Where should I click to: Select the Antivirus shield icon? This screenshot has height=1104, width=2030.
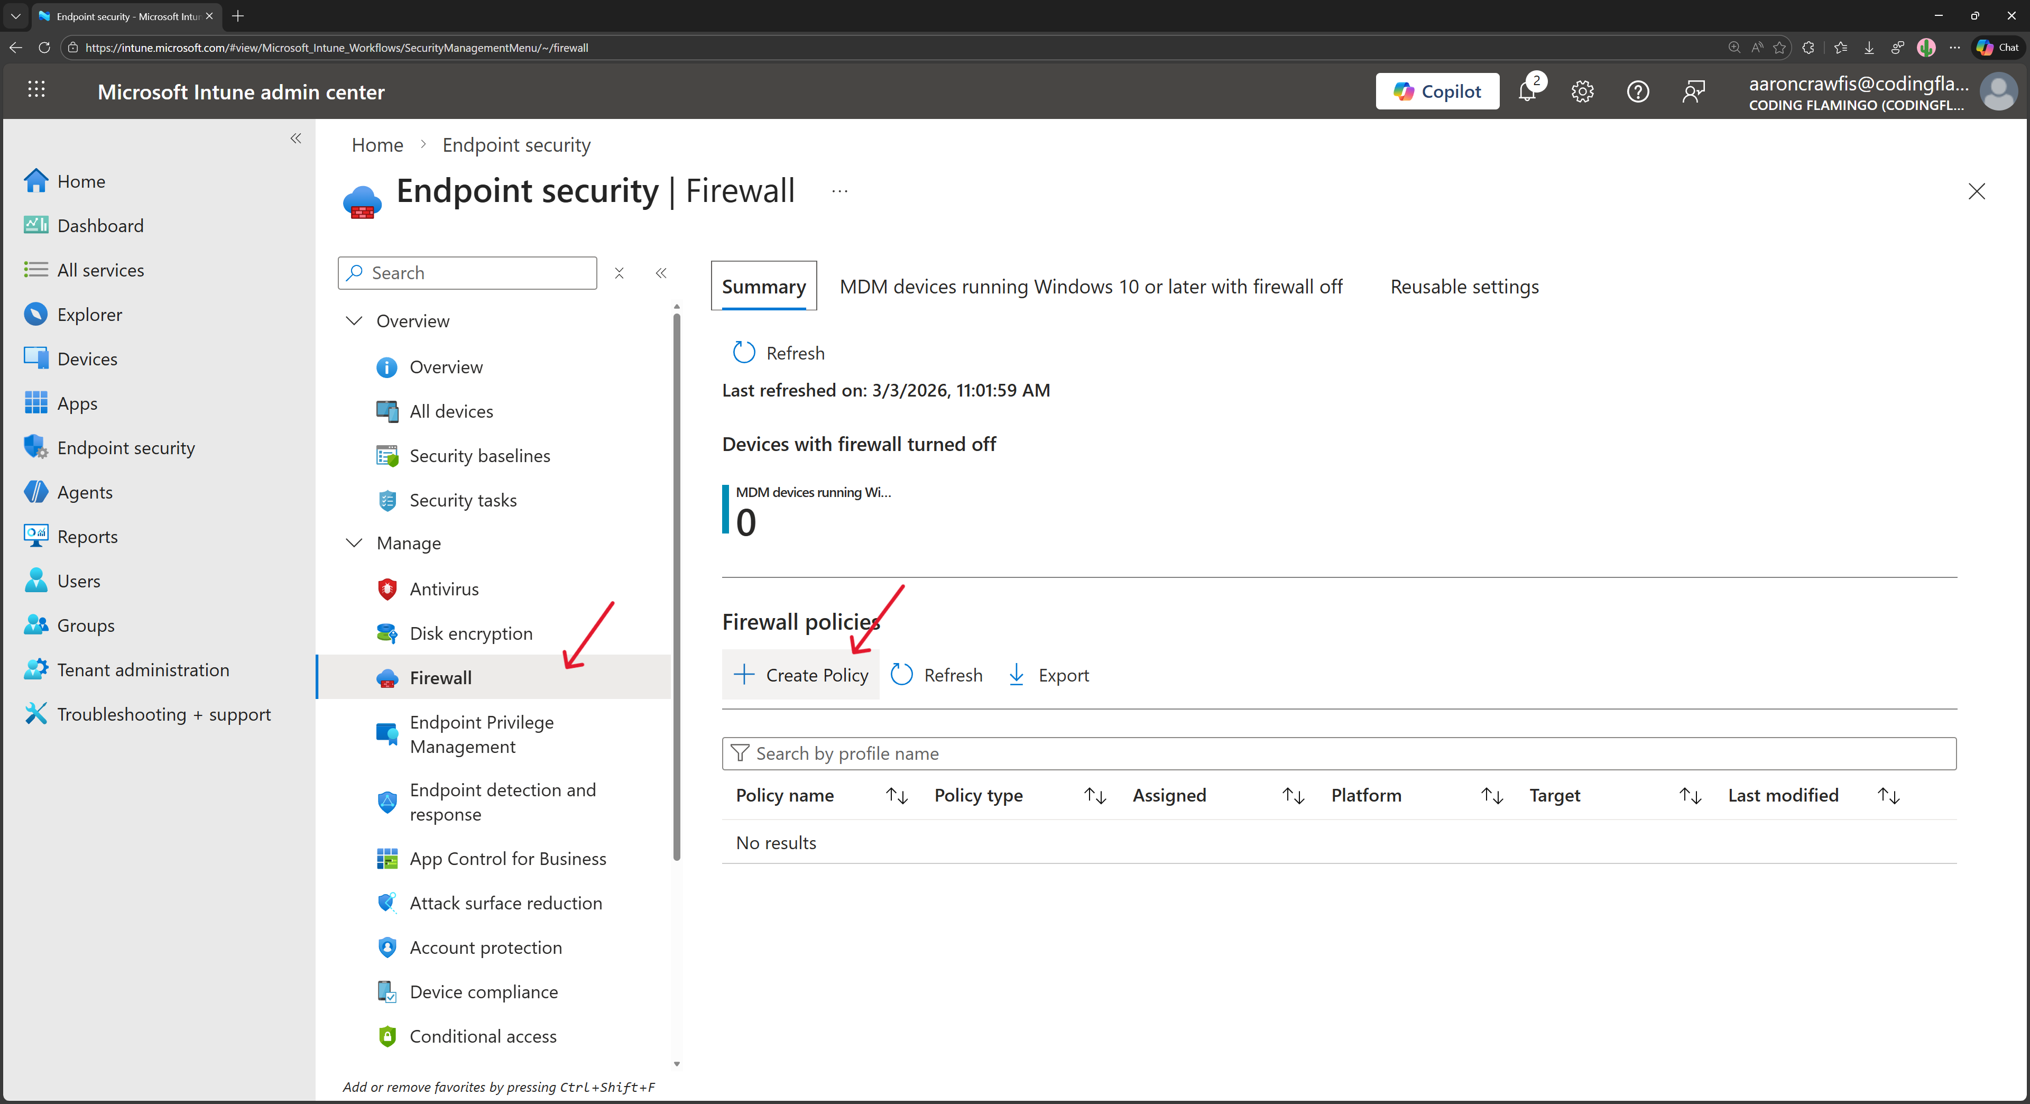[x=386, y=588]
